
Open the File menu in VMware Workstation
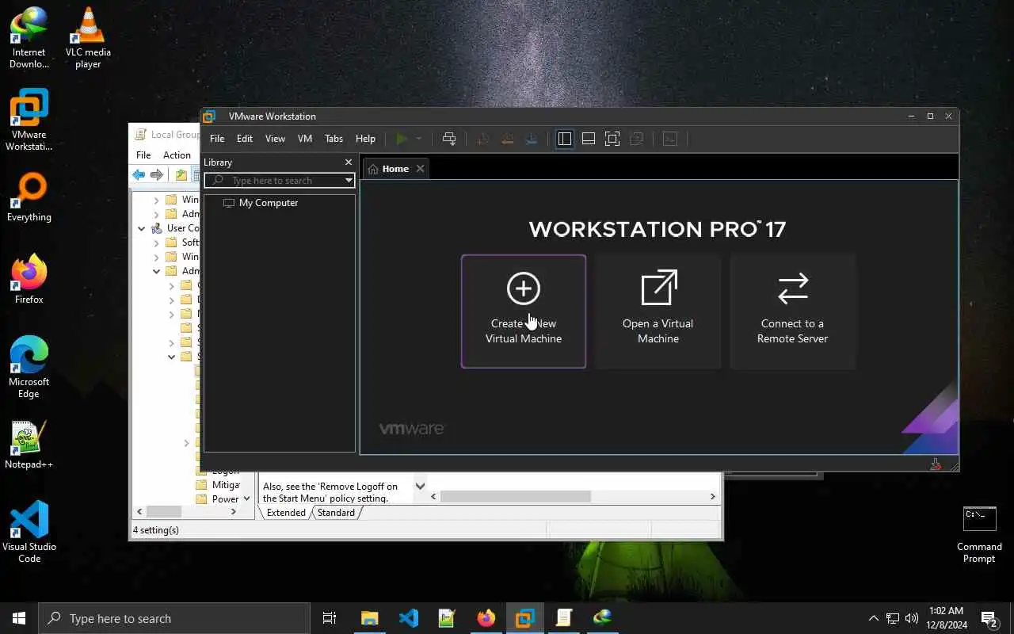pos(217,139)
